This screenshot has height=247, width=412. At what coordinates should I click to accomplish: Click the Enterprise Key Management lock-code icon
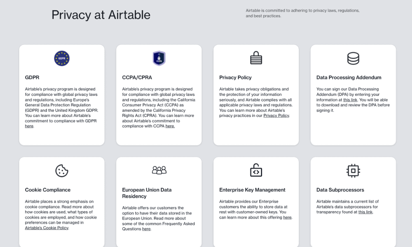coord(256,170)
